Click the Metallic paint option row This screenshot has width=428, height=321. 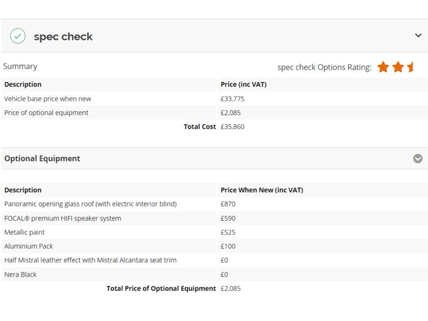25,232
